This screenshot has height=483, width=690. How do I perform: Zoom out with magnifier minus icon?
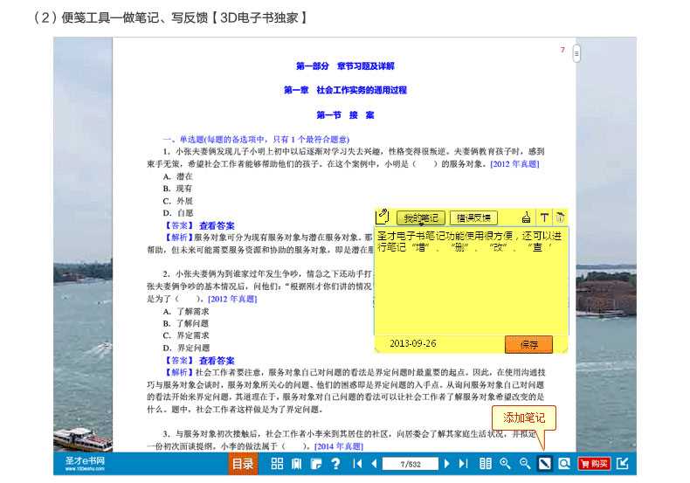tap(525, 464)
